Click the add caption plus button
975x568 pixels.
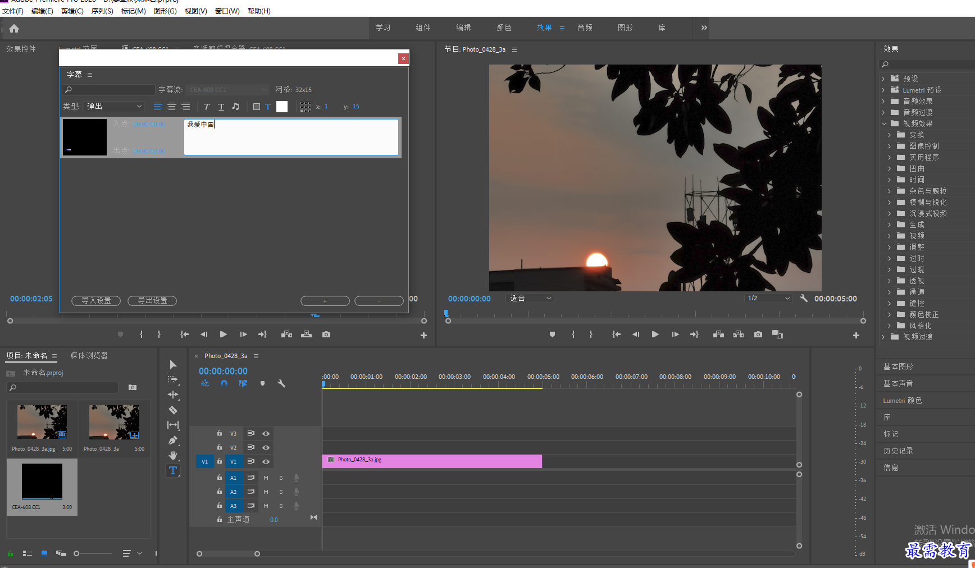325,301
